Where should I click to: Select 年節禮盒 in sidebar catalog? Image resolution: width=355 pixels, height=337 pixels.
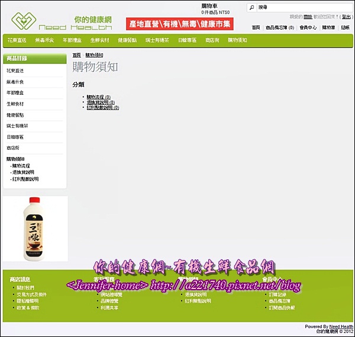click(x=15, y=93)
